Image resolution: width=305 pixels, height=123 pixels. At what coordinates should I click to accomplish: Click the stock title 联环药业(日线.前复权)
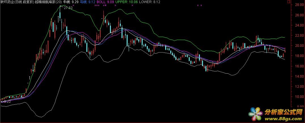[18, 2]
